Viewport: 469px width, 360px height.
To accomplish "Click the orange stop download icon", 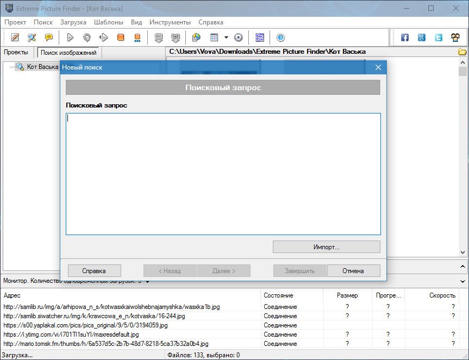I will click(x=121, y=37).
